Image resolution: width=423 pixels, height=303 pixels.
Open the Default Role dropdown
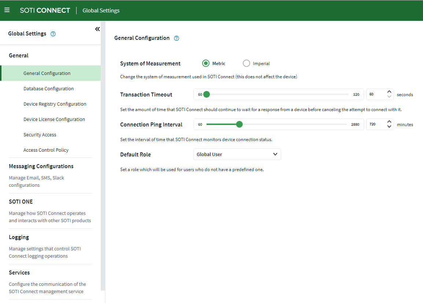tap(237, 154)
